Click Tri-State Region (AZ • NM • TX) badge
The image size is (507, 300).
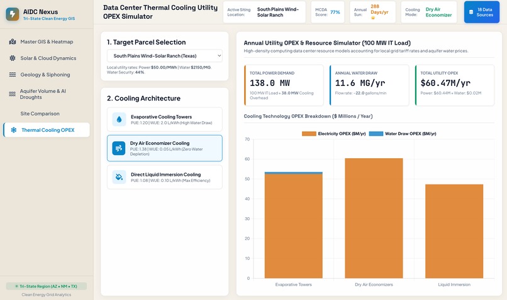tap(47, 286)
